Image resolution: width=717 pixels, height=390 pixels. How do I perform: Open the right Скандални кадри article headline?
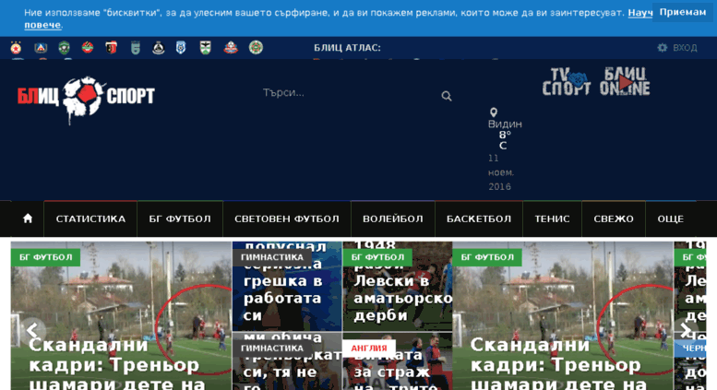(x=559, y=364)
